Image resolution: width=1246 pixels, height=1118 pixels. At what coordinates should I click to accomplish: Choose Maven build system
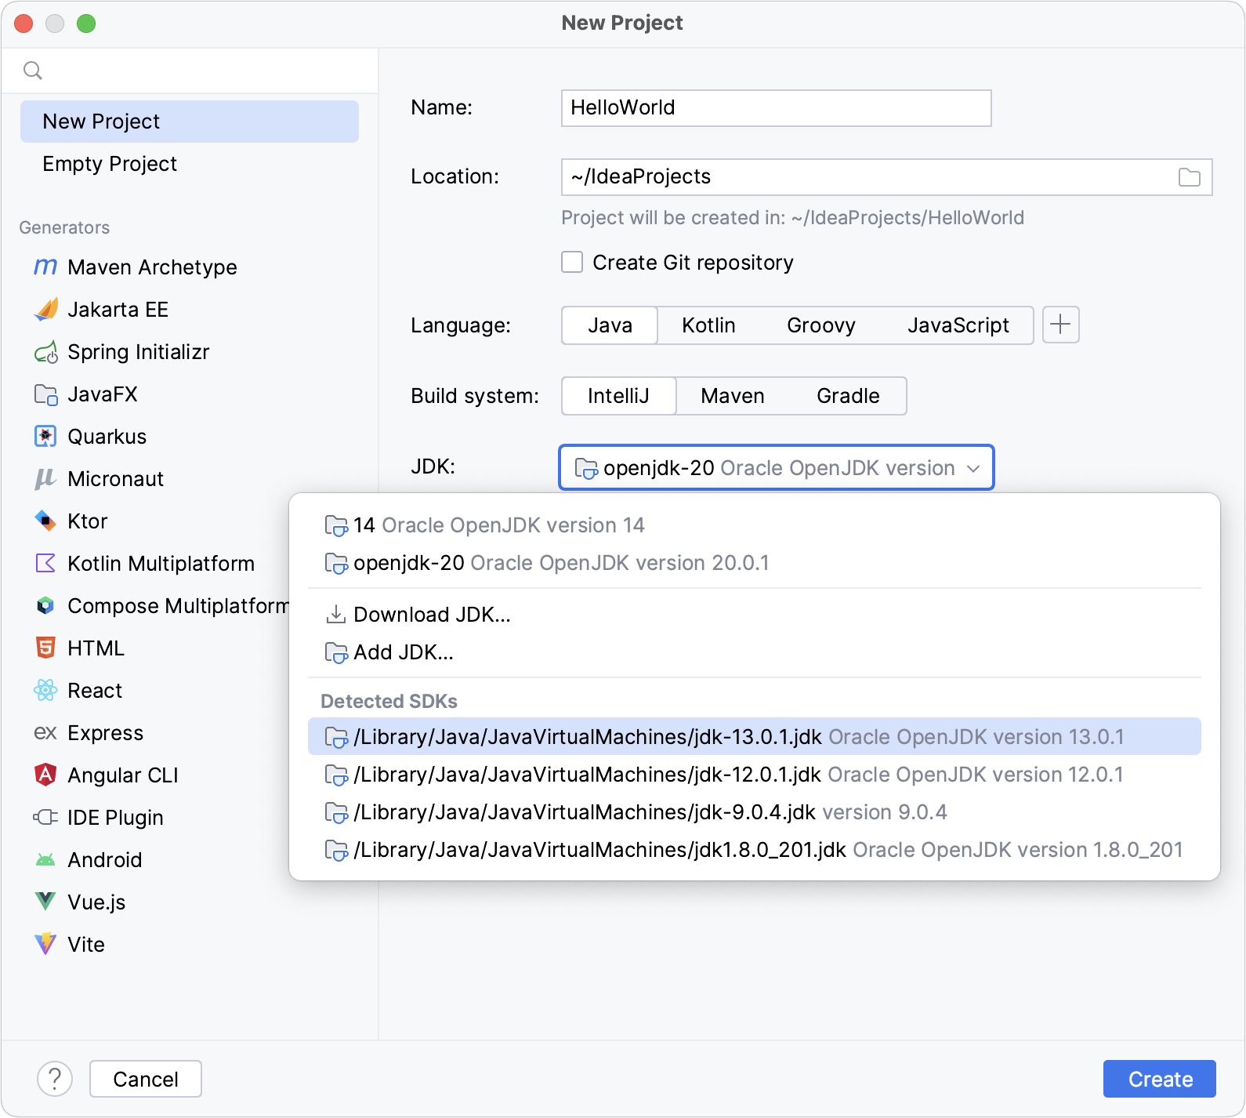[733, 396]
